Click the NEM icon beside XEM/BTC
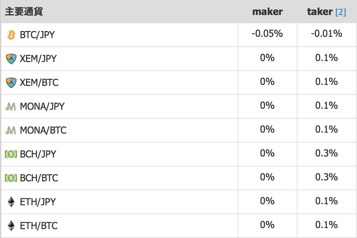 click(x=11, y=83)
